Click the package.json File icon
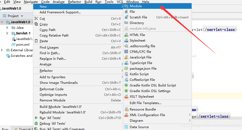This screenshot has height=130, width=242. coord(126,69)
